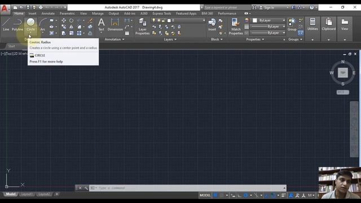Viewport: 361px width, 203px height.
Task: Expand the Annotation panel
Action: [x=115, y=39]
